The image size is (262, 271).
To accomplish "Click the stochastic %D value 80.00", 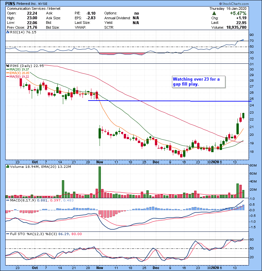I will click(76, 234).
